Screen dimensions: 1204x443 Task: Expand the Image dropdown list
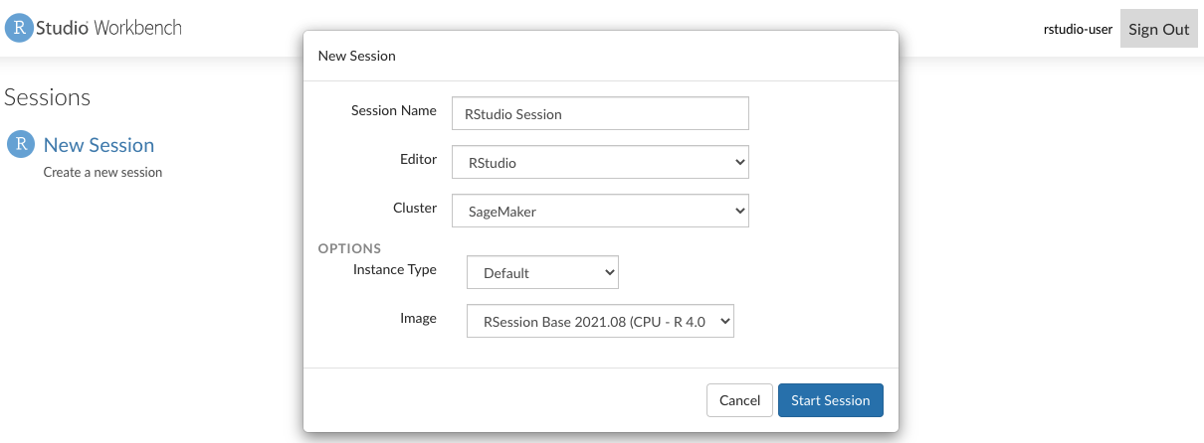point(600,321)
